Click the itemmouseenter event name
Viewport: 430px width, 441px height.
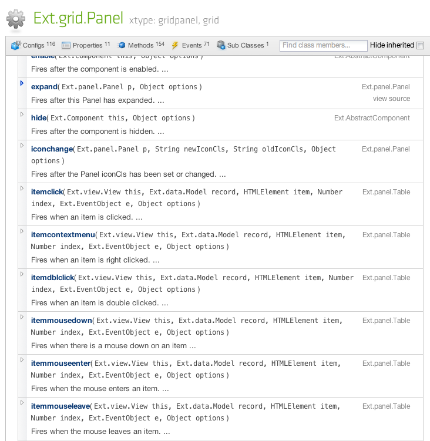point(61,363)
